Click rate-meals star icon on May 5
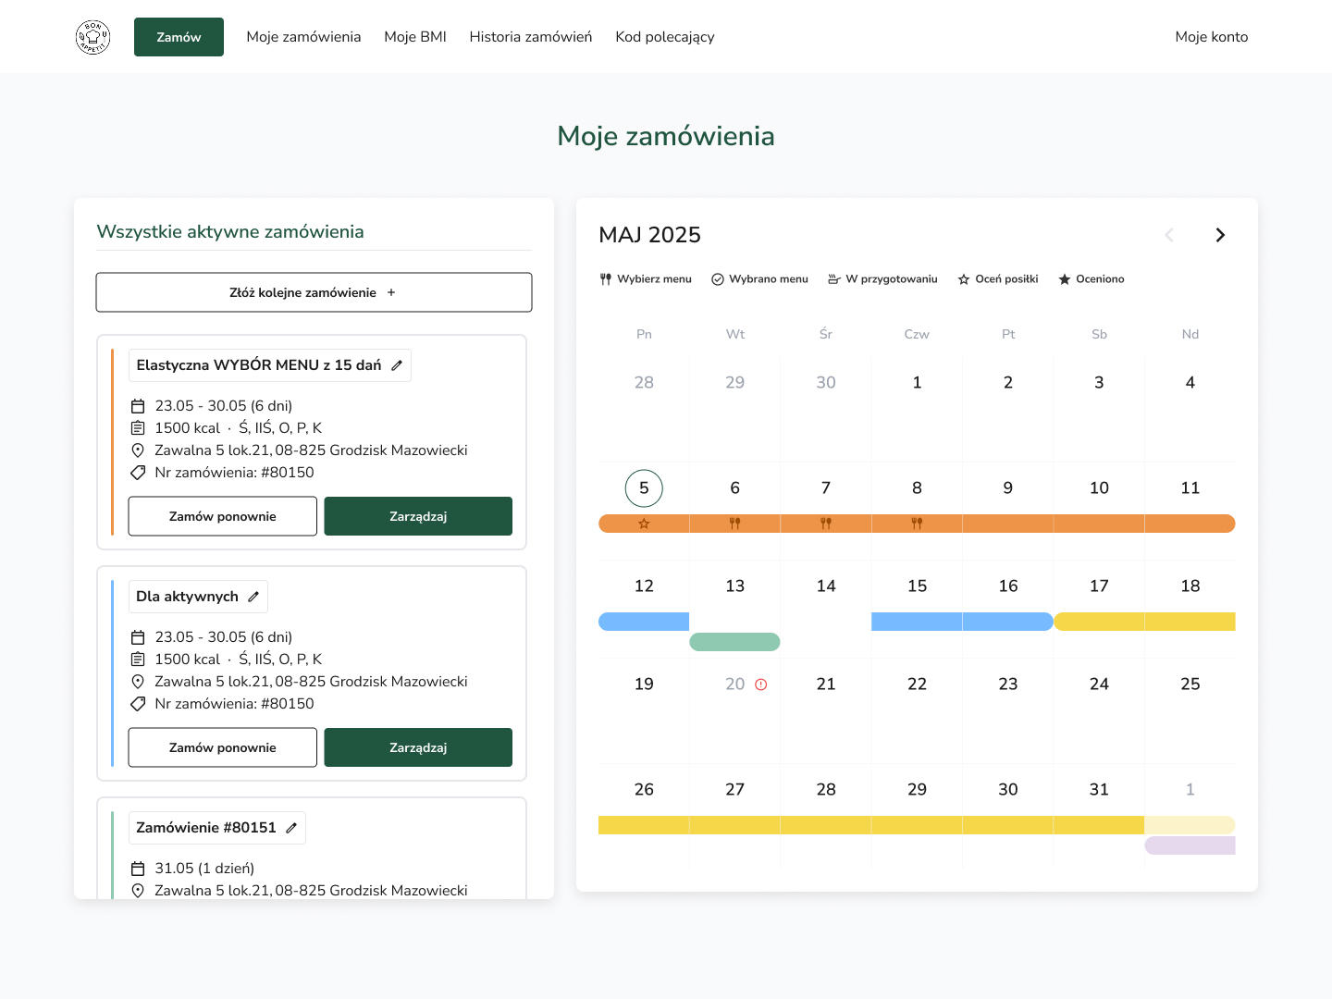The image size is (1332, 999). pos(644,524)
